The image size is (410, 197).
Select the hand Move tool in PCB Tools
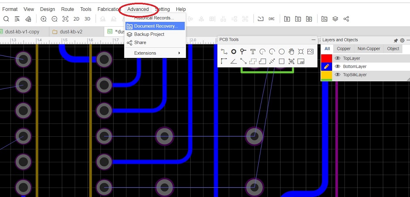tap(291, 51)
